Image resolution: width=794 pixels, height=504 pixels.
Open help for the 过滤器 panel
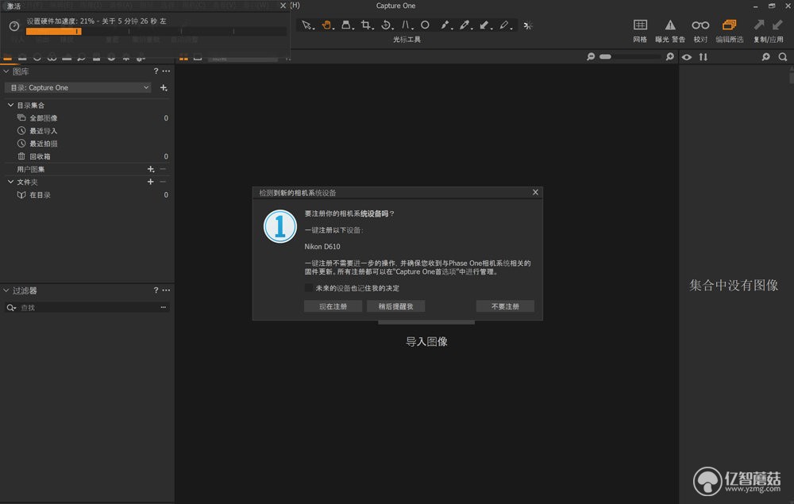[156, 290]
